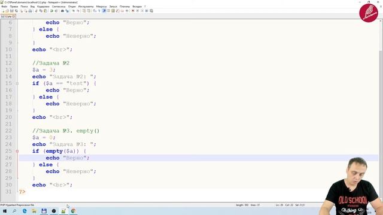
Task: Open the Инструменты menu
Action: point(86,7)
